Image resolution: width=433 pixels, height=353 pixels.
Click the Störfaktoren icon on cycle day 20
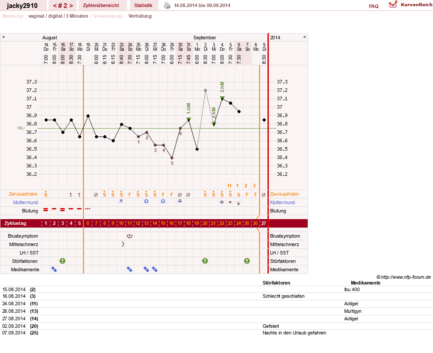[x=205, y=261]
